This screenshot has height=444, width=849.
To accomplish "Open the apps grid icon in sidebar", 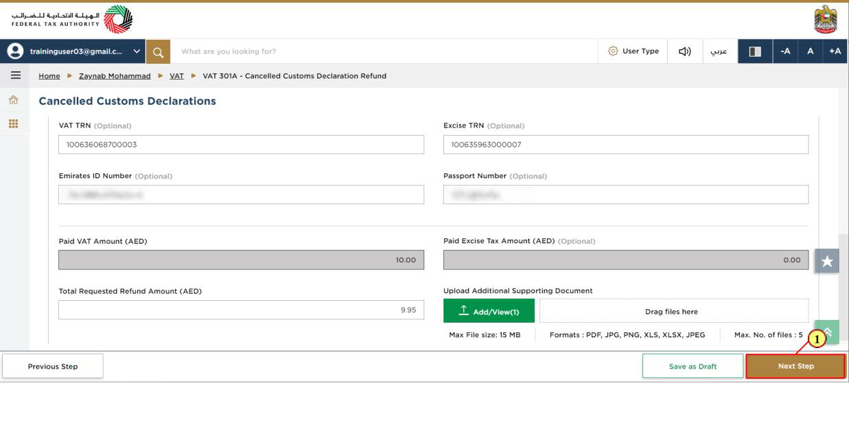I will pos(13,124).
